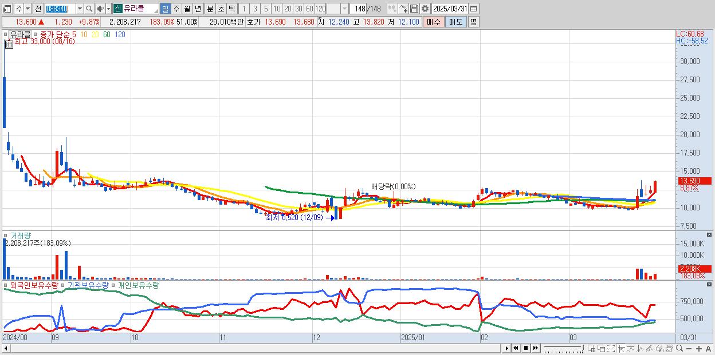Screen dimensions: 715x355
Task: Click the 30 interval button
Action: pos(298,9)
